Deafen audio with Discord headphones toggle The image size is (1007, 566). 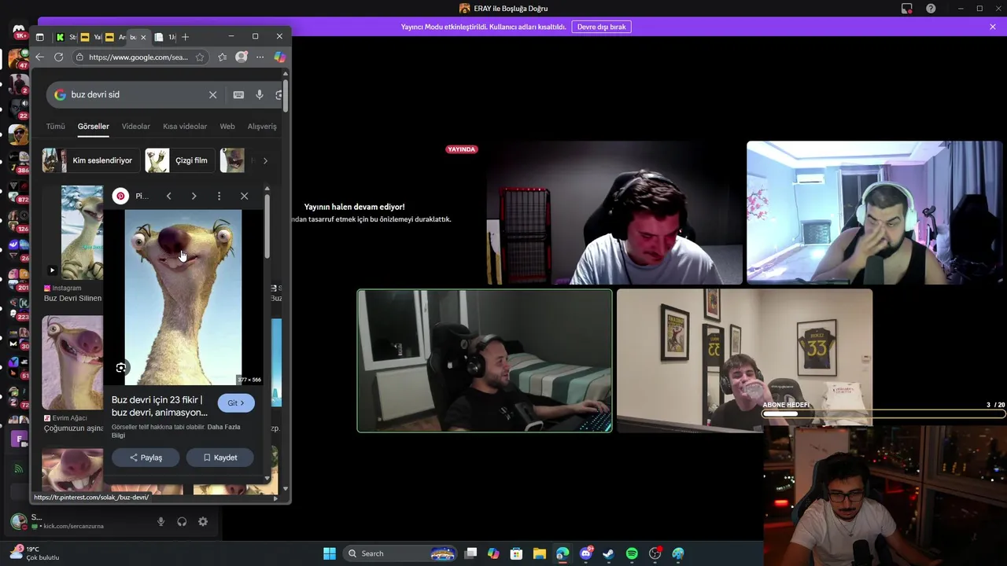pyautogui.click(x=182, y=521)
